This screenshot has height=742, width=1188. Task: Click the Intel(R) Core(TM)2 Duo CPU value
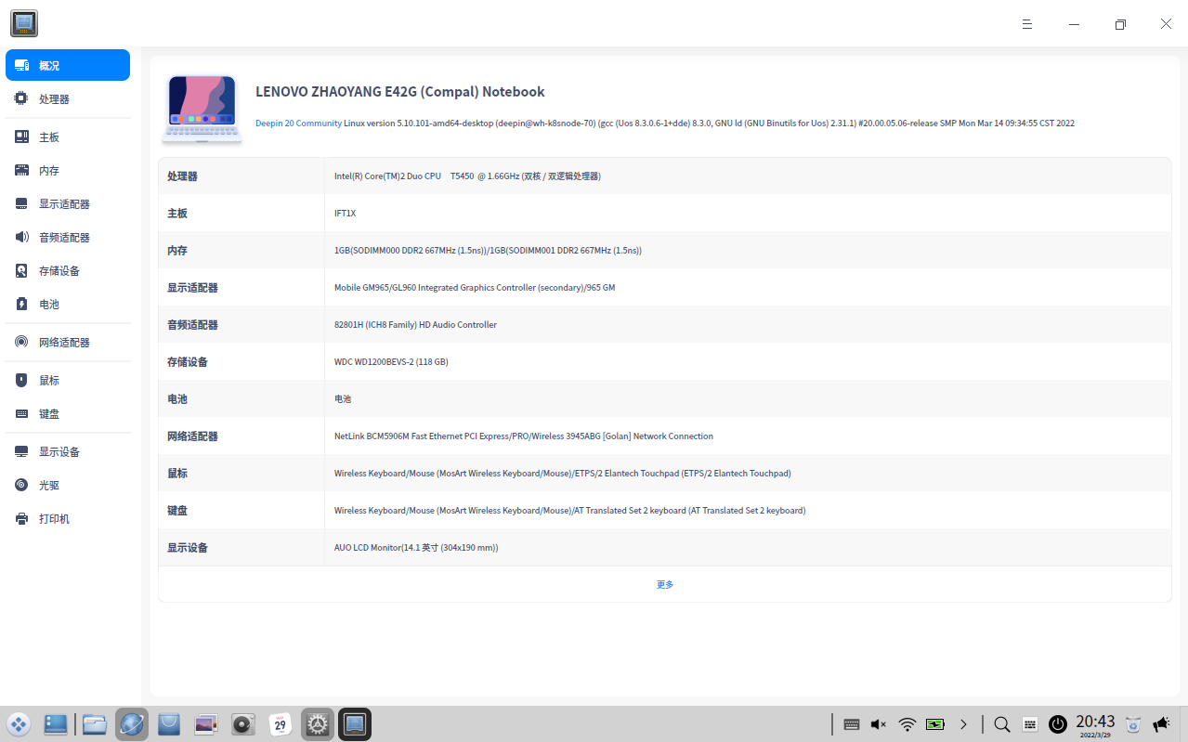pyautogui.click(x=467, y=176)
